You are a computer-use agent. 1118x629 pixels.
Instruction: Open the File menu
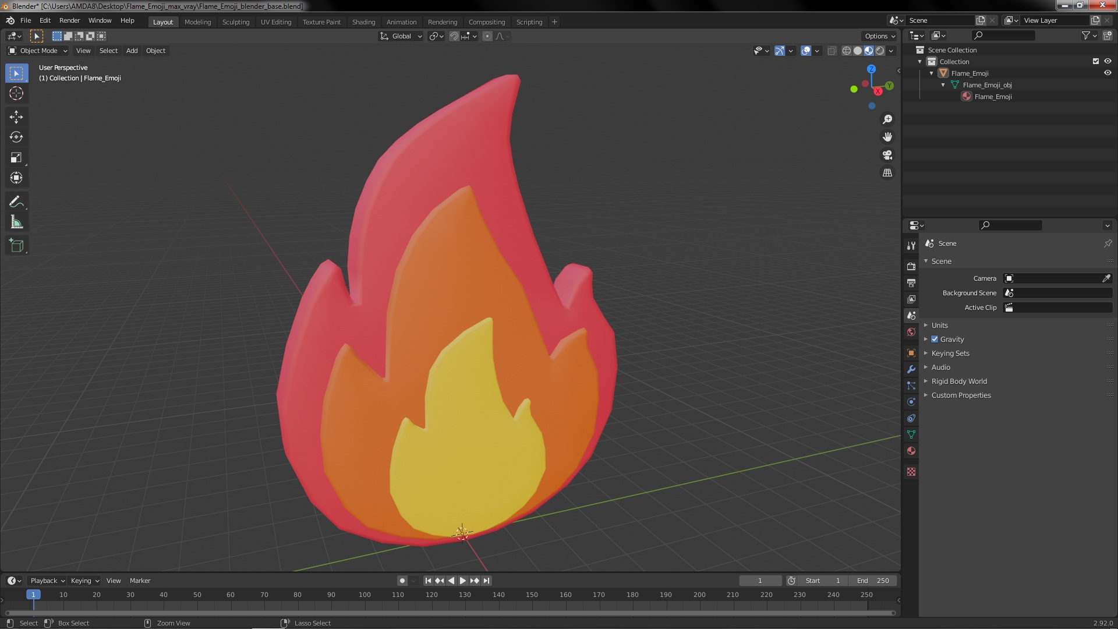[x=26, y=20]
